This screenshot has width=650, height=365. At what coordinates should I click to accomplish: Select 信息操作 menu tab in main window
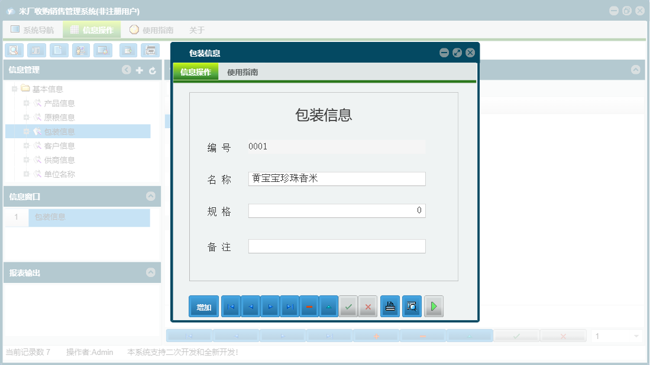click(x=92, y=30)
